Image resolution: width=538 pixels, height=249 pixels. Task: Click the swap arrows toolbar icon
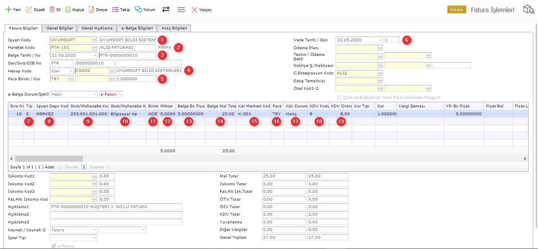[x=166, y=9]
